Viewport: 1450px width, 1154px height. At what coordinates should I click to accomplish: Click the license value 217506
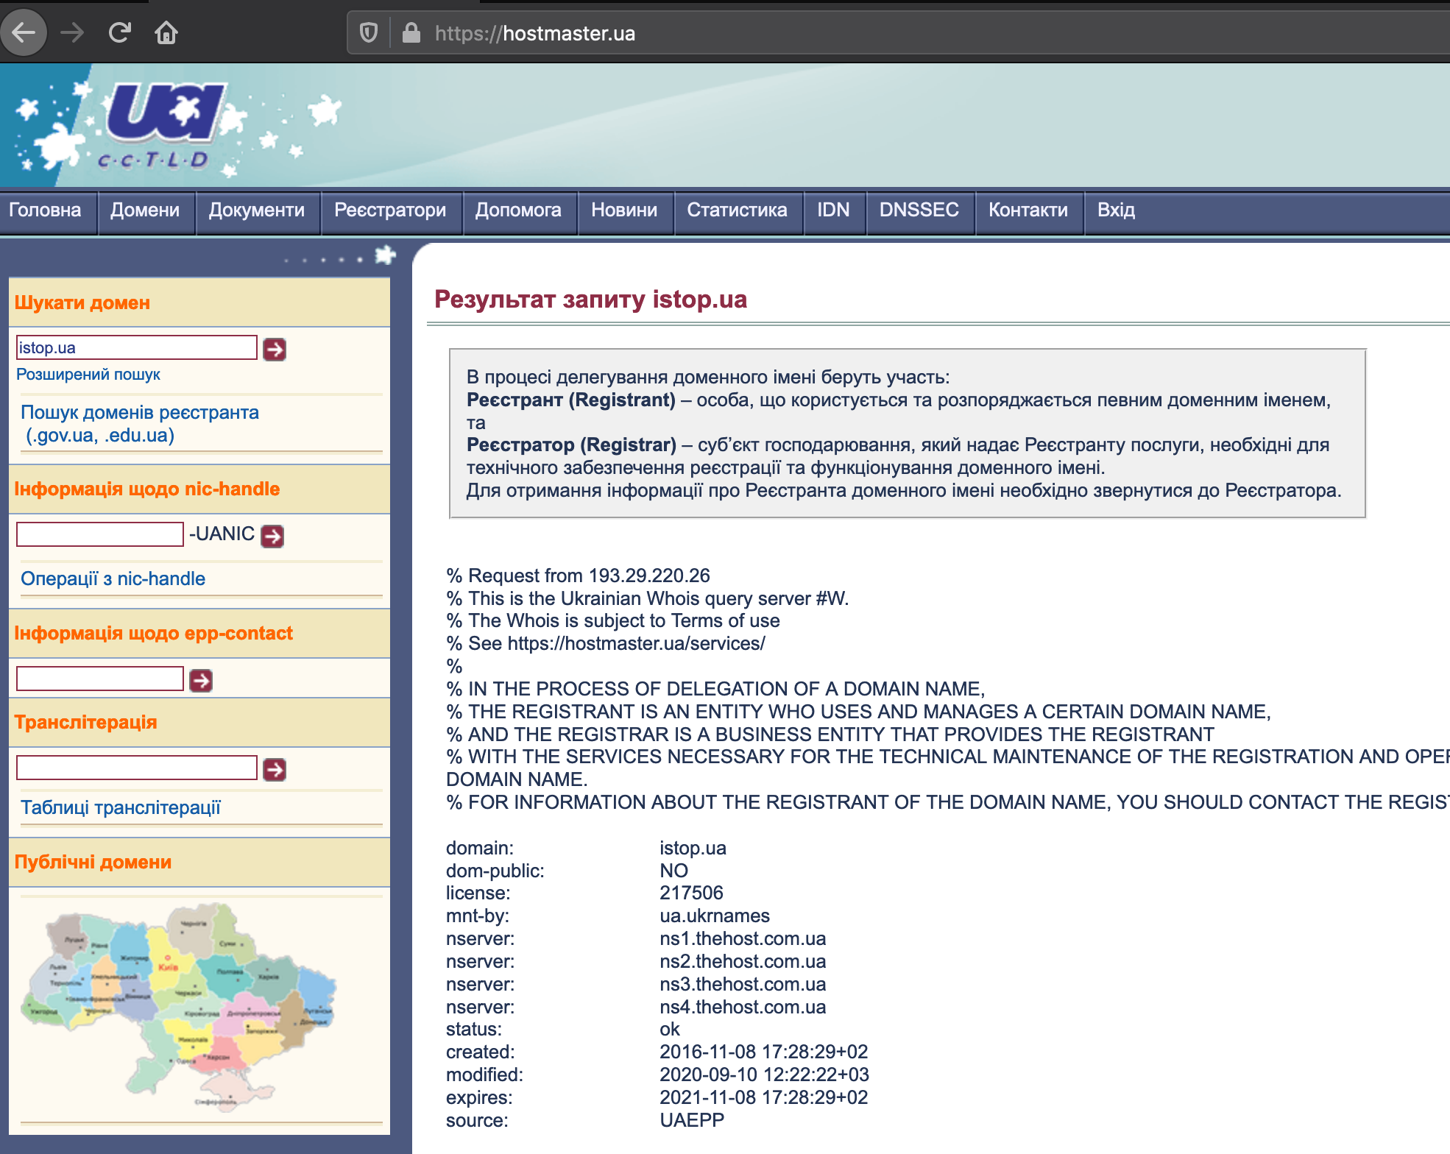click(x=691, y=893)
